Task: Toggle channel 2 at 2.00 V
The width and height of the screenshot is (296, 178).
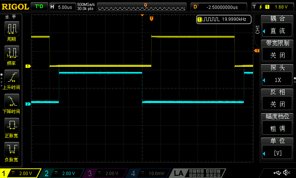Action: [62, 173]
